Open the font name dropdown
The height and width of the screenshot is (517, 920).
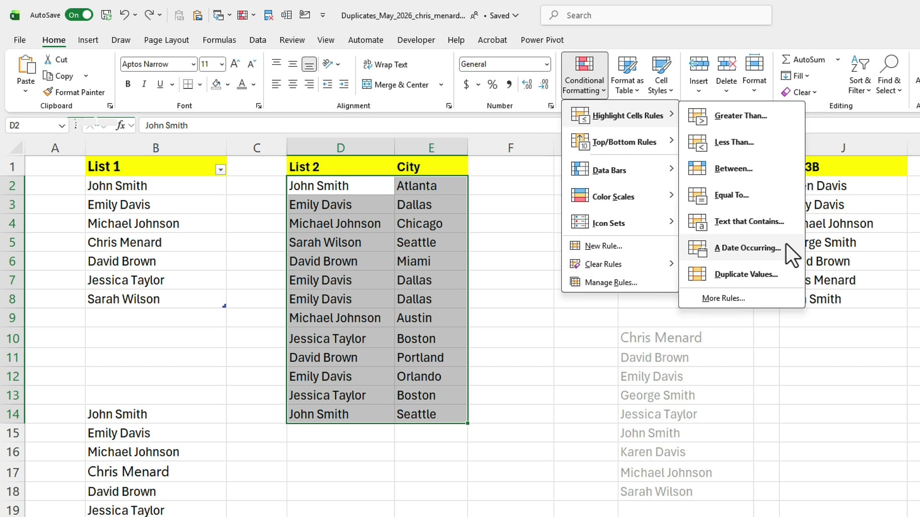coord(193,64)
